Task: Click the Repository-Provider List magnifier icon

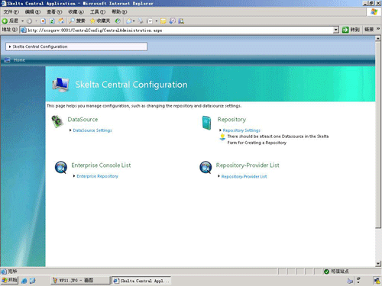Action: point(206,168)
